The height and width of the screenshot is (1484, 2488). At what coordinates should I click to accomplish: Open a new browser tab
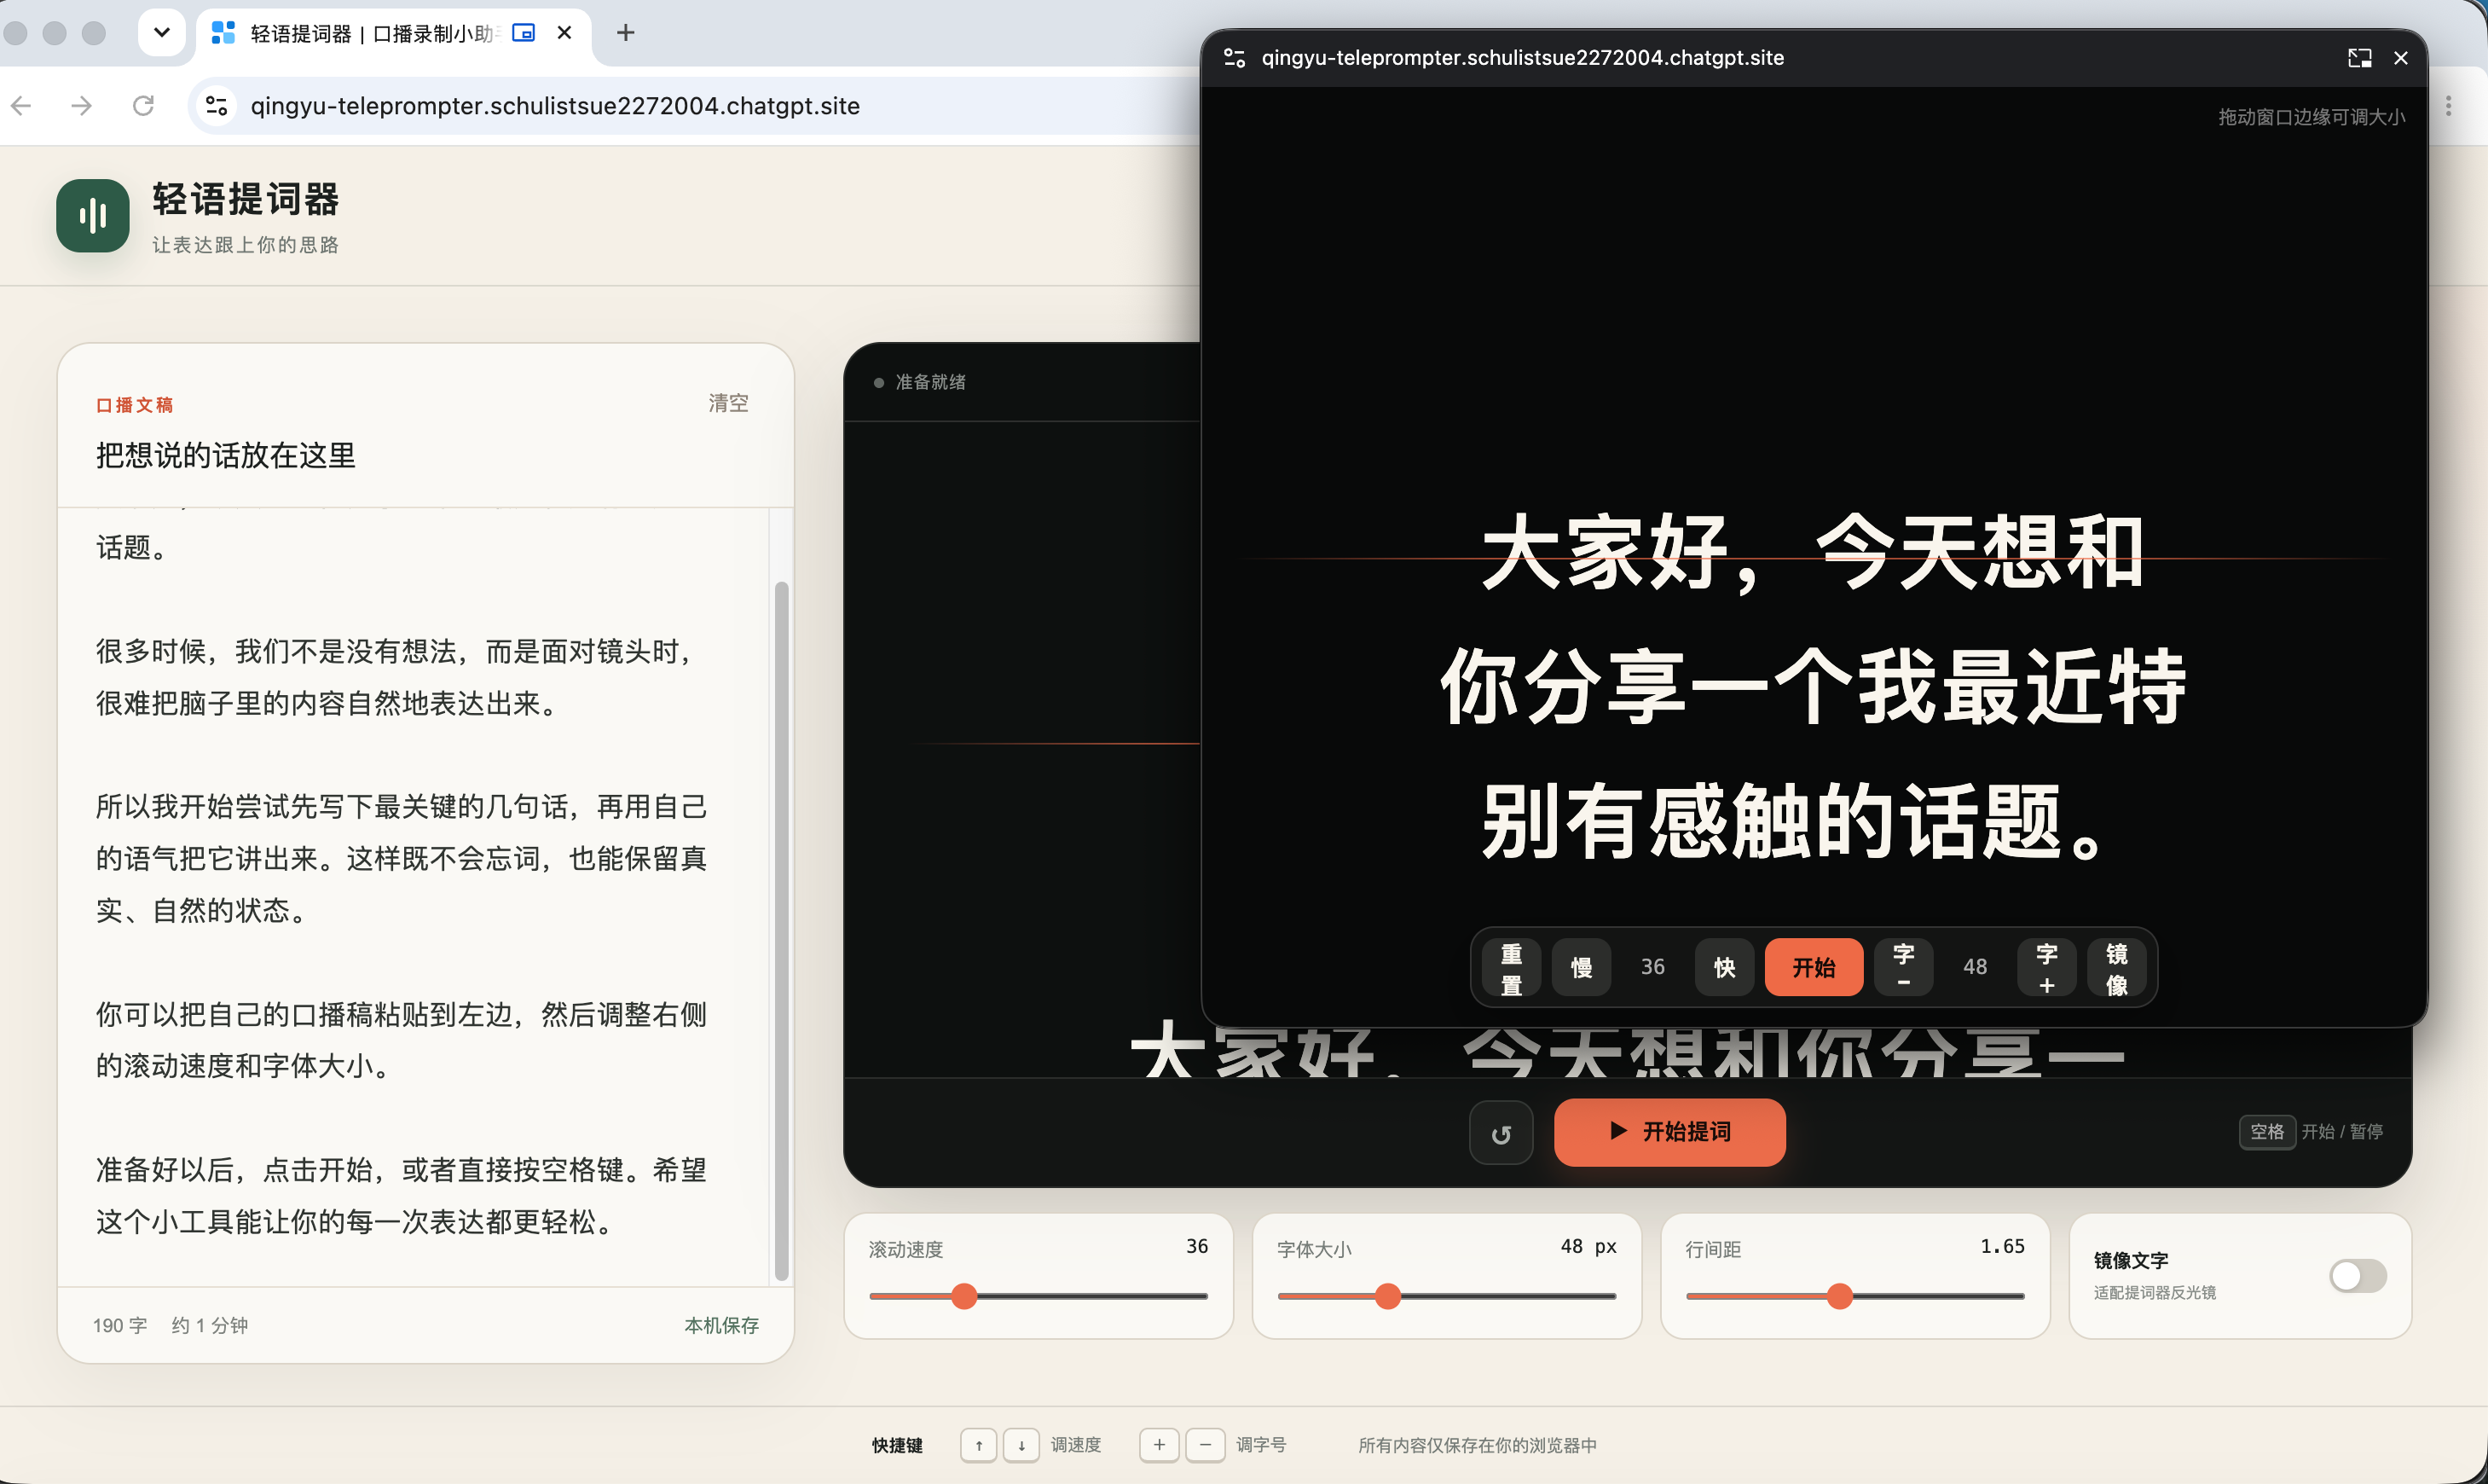pyautogui.click(x=625, y=33)
